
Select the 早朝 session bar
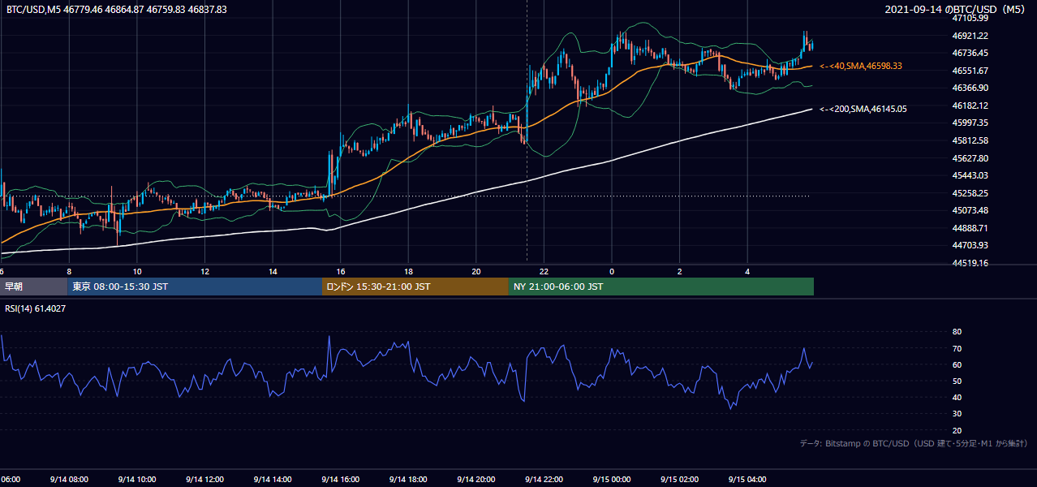coord(34,287)
